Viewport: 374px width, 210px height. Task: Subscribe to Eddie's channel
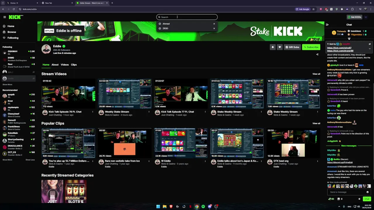[311, 47]
